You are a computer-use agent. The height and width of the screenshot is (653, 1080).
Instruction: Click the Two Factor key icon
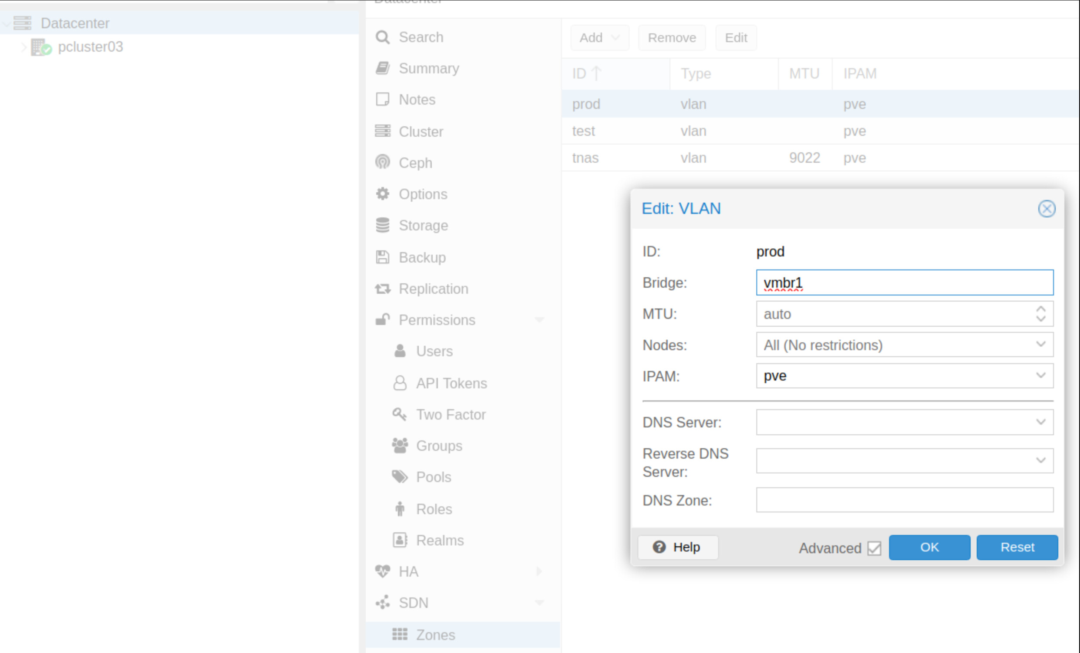coord(399,414)
